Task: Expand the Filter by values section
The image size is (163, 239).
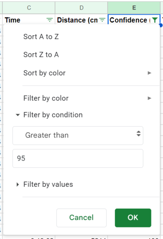Action: click(18, 184)
